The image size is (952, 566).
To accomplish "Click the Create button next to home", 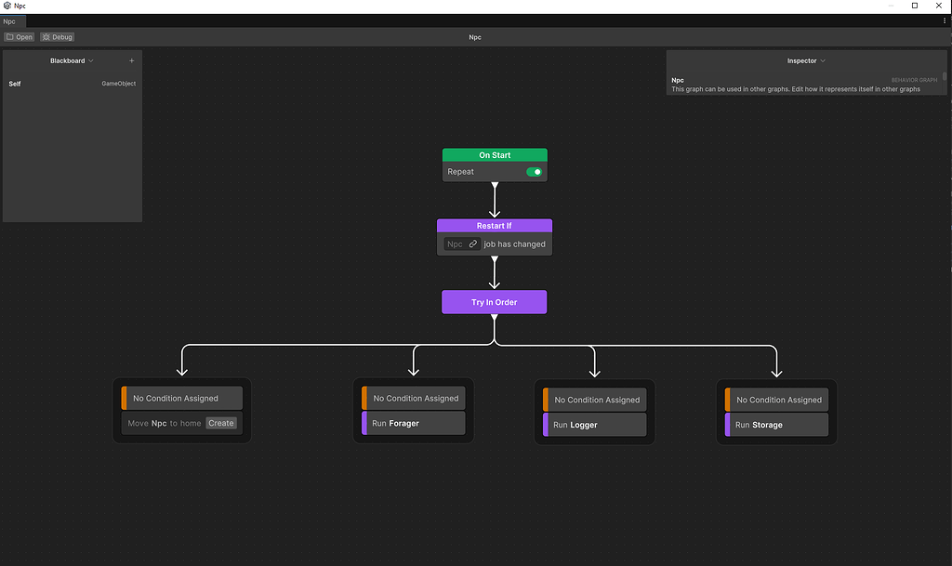I will tap(221, 422).
